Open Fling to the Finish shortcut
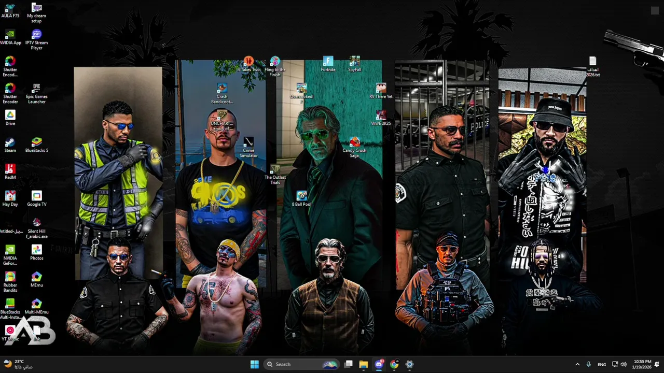 click(x=274, y=66)
